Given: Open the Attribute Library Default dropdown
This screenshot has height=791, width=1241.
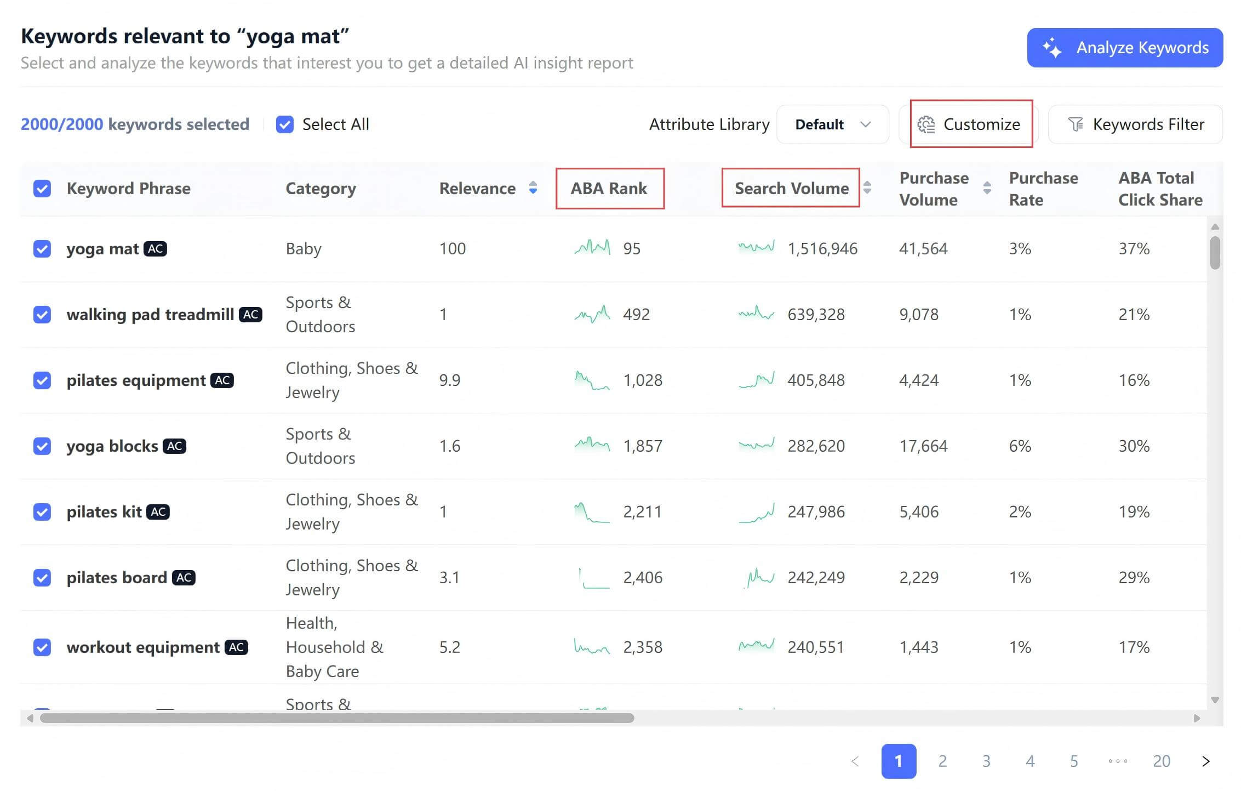Looking at the screenshot, I should 832,124.
